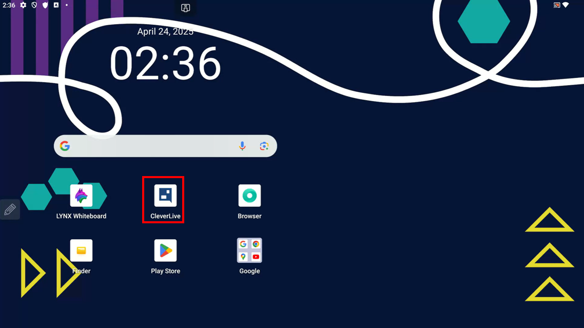Tap the April 24, 2025 date
The width and height of the screenshot is (584, 328).
point(165,32)
